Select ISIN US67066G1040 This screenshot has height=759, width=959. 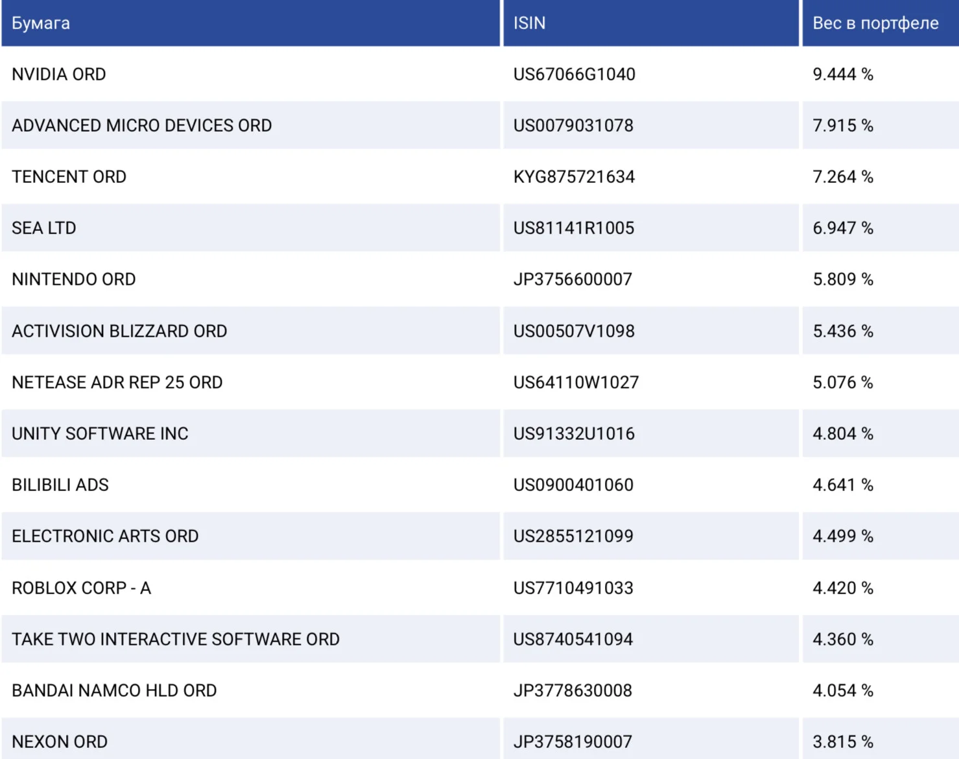click(574, 75)
